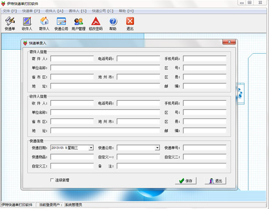Focus the 寄件人 name input field

coord(72,59)
